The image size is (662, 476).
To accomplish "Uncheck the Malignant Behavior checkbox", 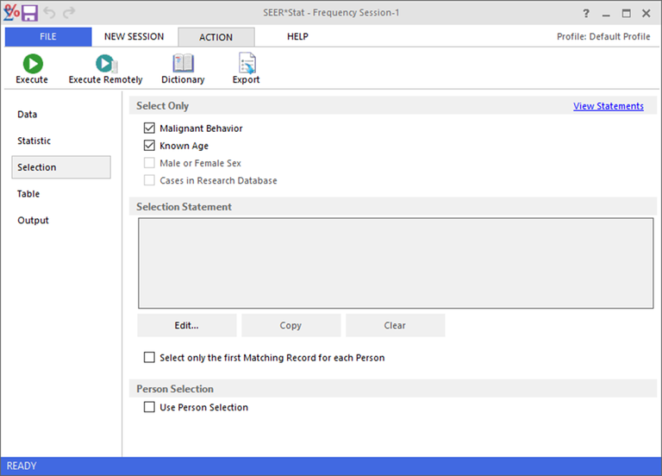I will 150,128.
